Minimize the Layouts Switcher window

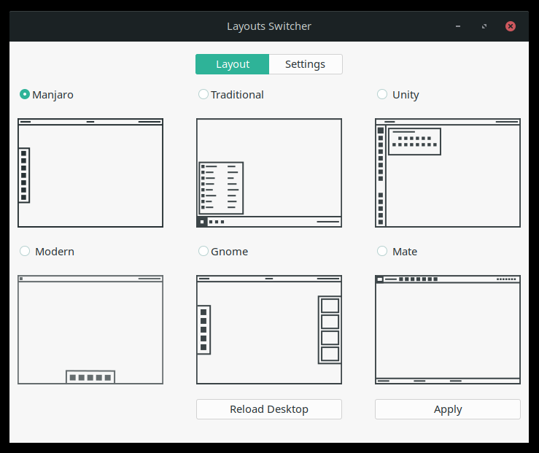point(458,26)
